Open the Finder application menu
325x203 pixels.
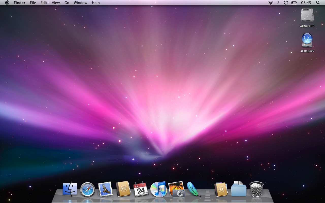[x=19, y=3]
